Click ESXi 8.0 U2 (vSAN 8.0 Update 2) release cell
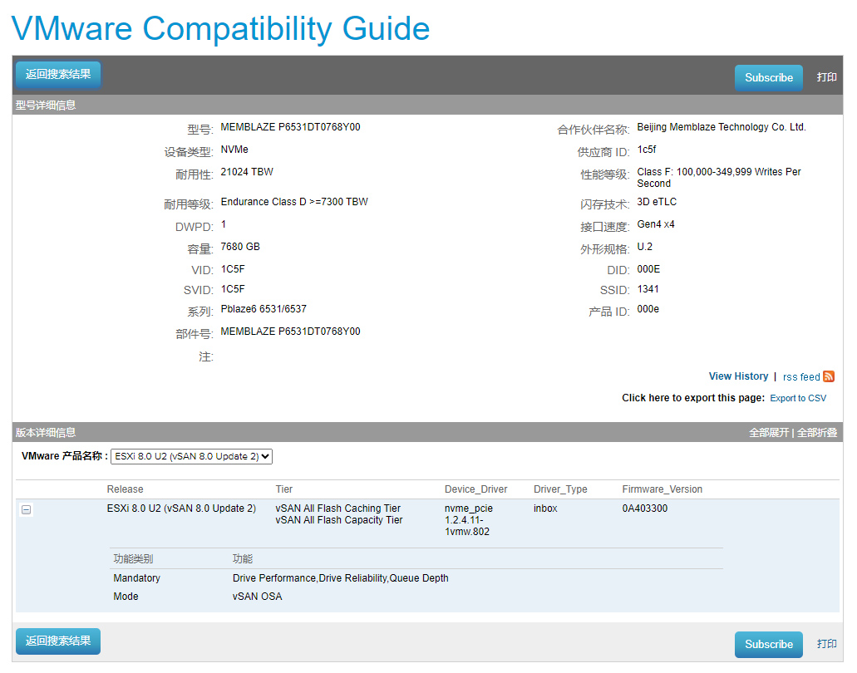The image size is (857, 673). [181, 508]
